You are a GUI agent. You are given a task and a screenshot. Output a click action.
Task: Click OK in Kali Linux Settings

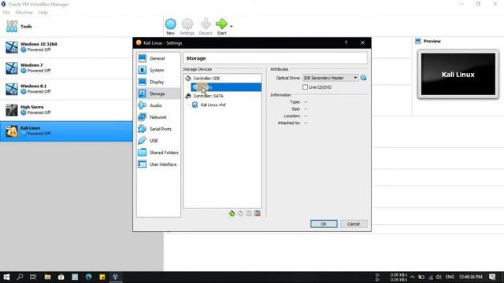324,224
